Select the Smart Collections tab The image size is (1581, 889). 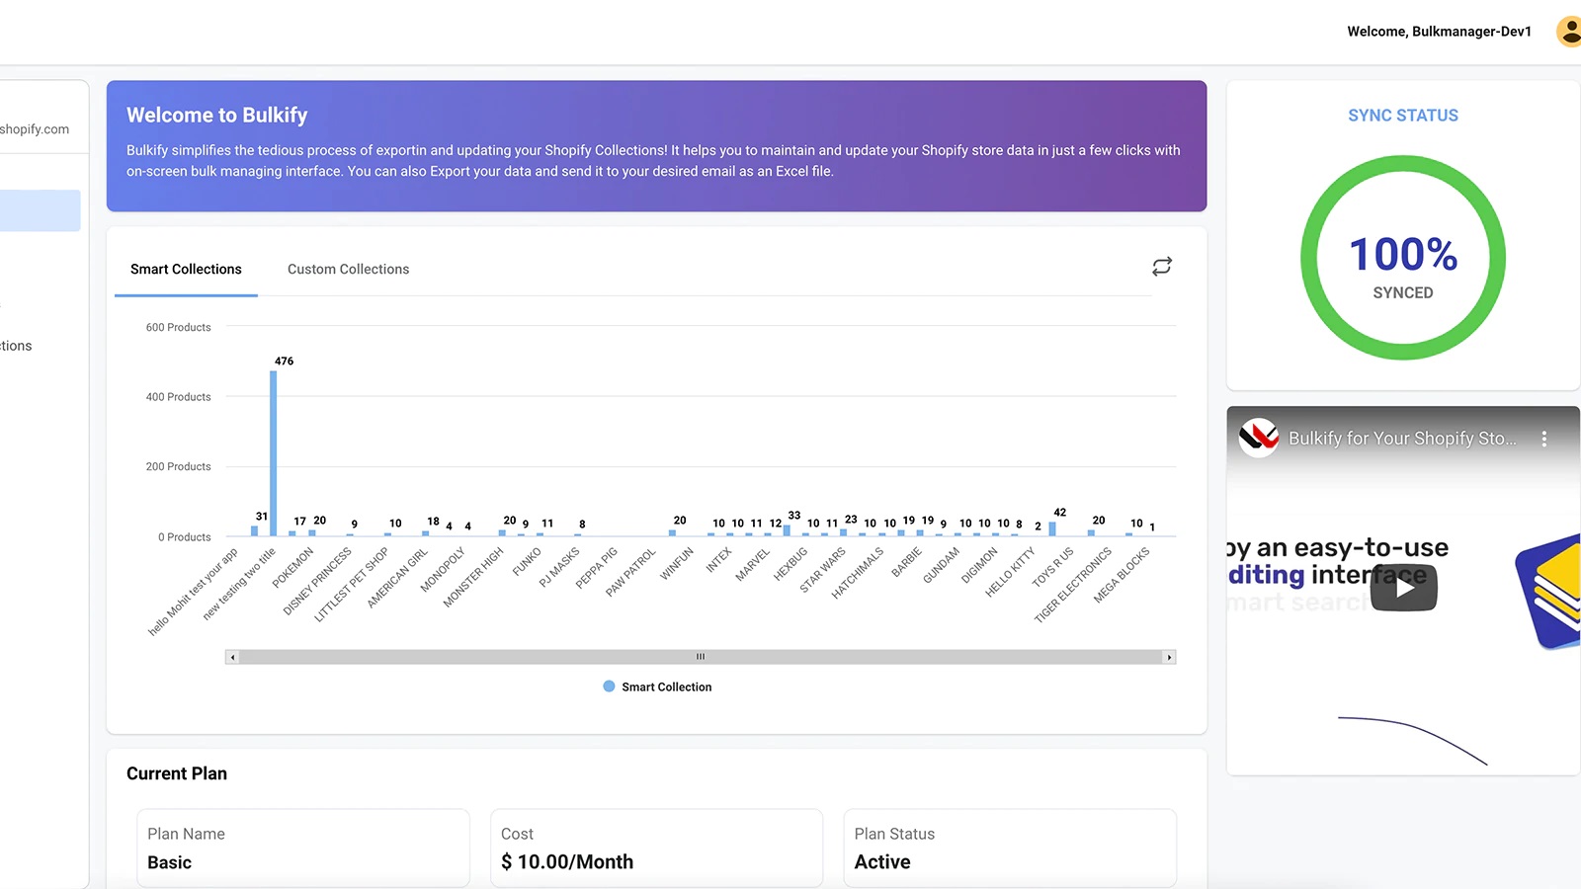pyautogui.click(x=186, y=269)
